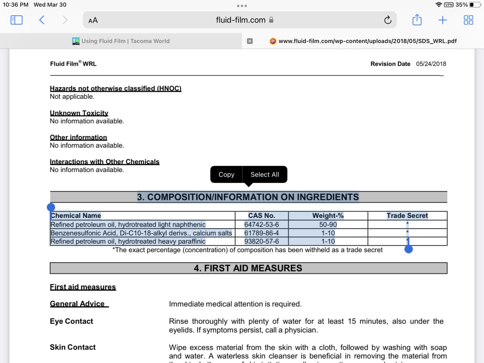Tap the Wi-Fi status icon
The height and width of the screenshot is (363, 484).
coord(439,5)
